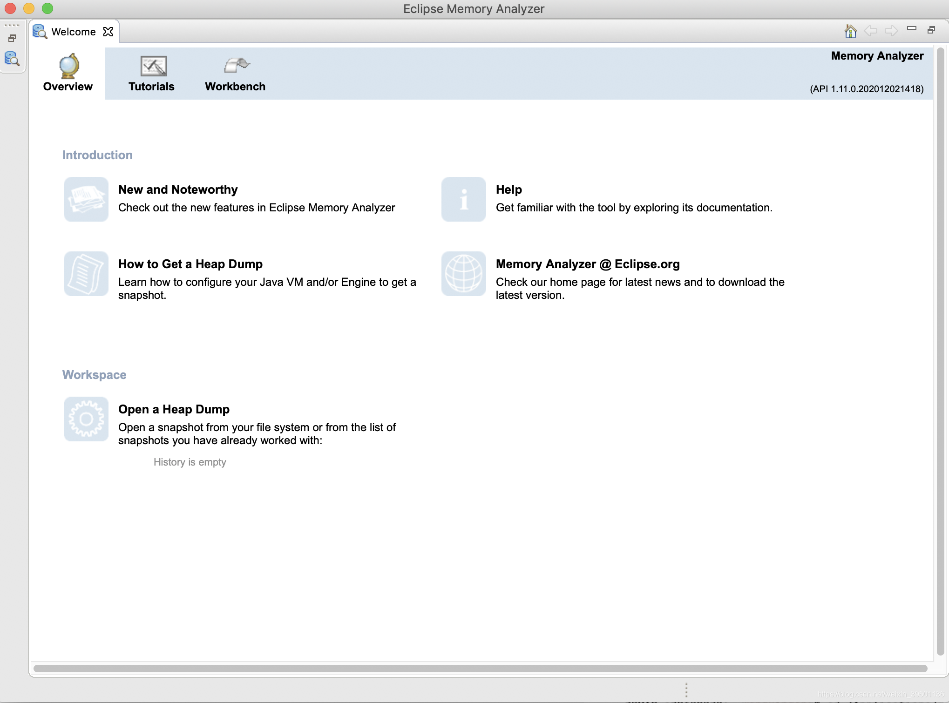Click the Memory Analyzer icon in the left sidebar
The width and height of the screenshot is (949, 703).
[x=12, y=59]
